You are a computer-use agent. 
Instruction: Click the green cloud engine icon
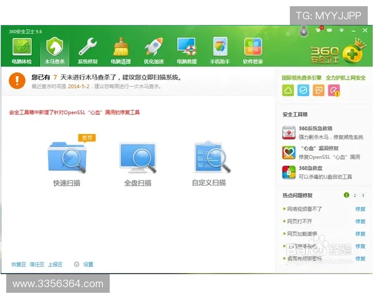pyautogui.click(x=288, y=90)
